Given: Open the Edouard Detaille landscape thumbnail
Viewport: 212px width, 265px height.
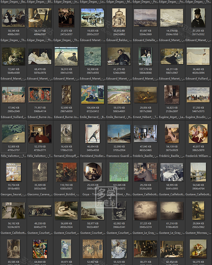Looking at the screenshot, I should click(x=145, y=18).
